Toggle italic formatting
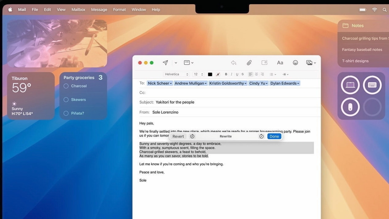The image size is (389, 219). 231,74
